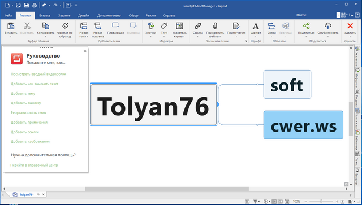Click the Копировать (Copy) icon

coord(46,26)
